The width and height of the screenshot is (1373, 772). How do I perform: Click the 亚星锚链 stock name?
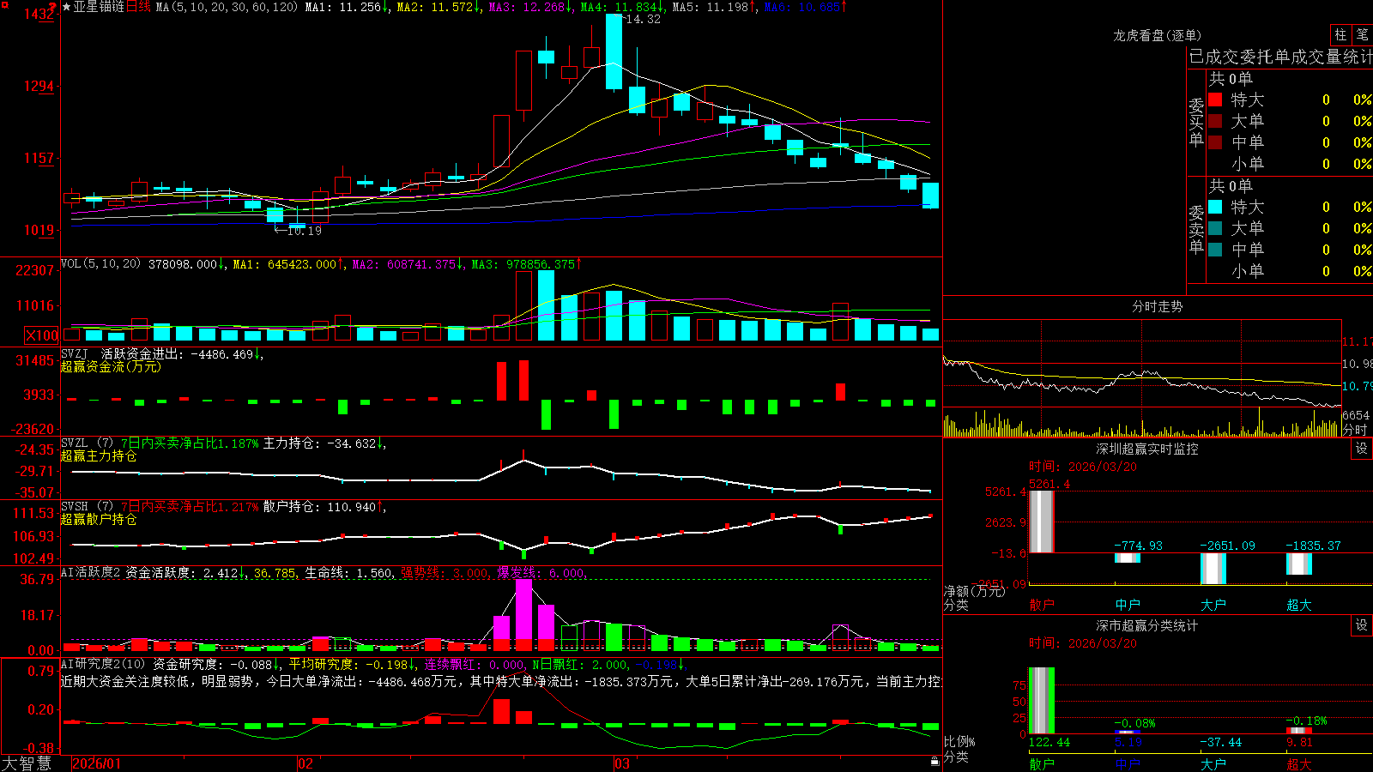(x=99, y=7)
